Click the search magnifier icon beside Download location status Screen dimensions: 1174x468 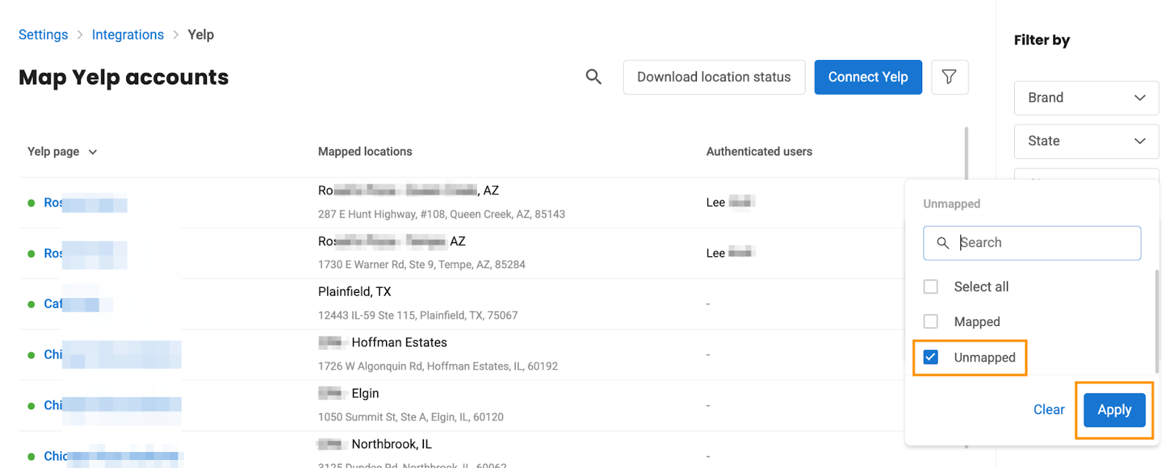594,77
